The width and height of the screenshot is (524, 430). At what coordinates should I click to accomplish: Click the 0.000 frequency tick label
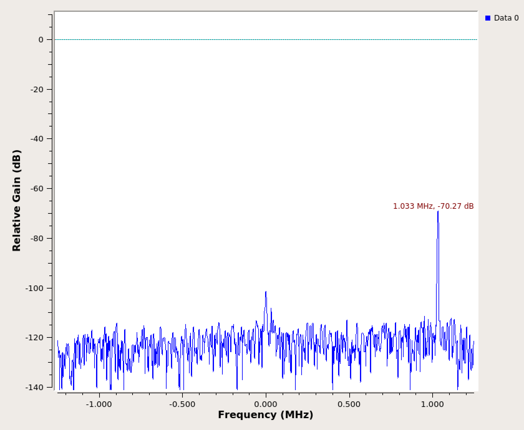(266, 404)
